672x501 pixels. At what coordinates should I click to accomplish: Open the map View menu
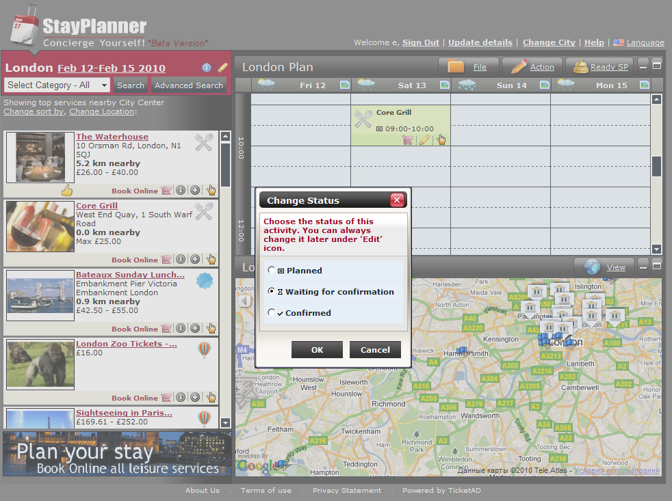click(x=604, y=267)
